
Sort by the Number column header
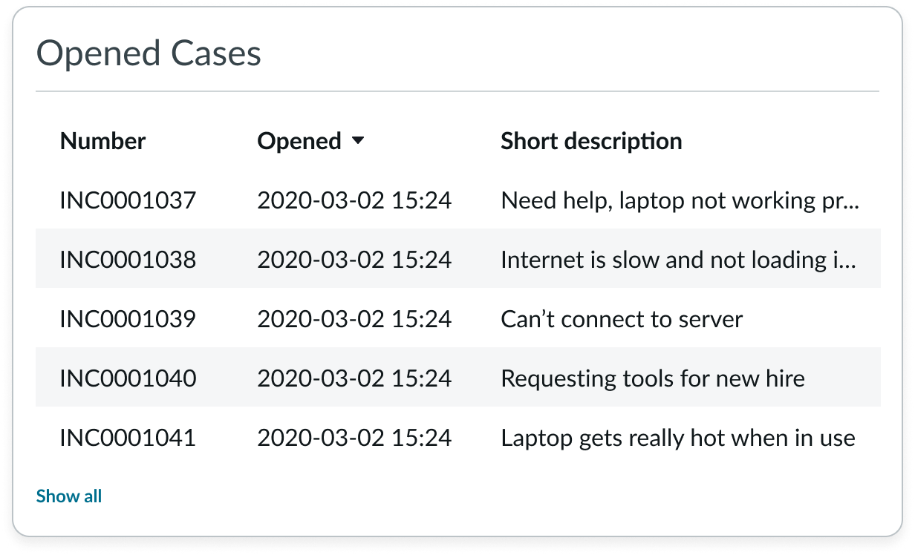[x=102, y=141]
